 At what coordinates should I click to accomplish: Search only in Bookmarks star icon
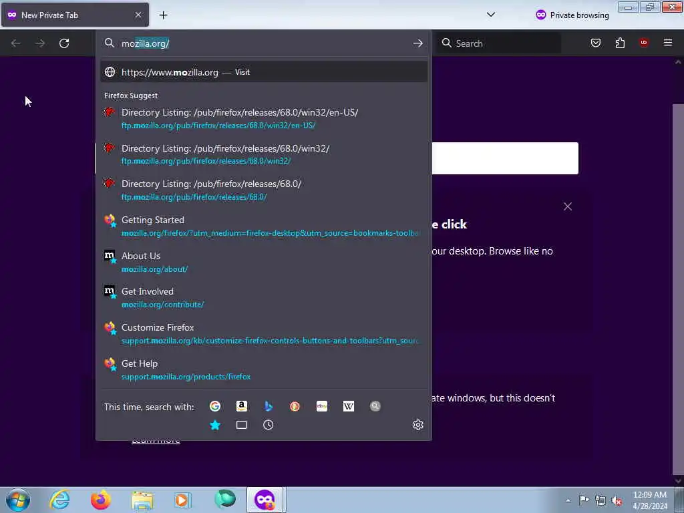click(214, 425)
